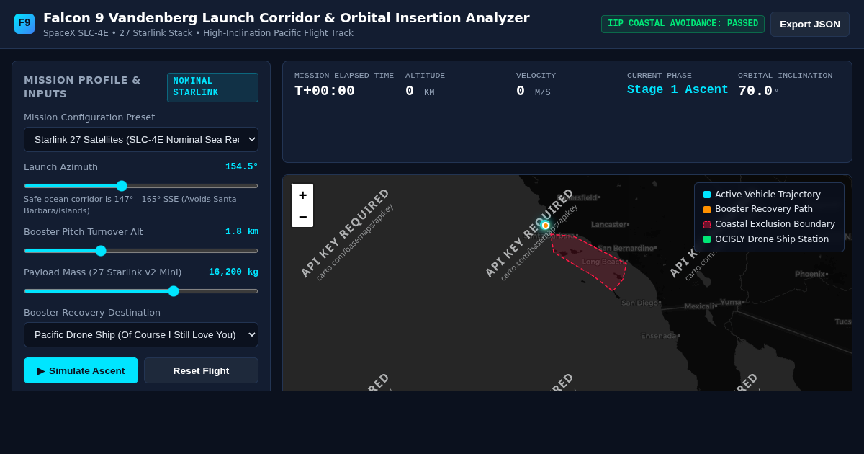Click Mission Elapsed Time T+00:00
This screenshot has height=454, width=864.
[325, 91]
